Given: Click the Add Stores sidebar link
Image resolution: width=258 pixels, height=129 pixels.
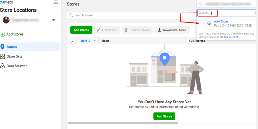Looking at the screenshot, I should 15,34.
